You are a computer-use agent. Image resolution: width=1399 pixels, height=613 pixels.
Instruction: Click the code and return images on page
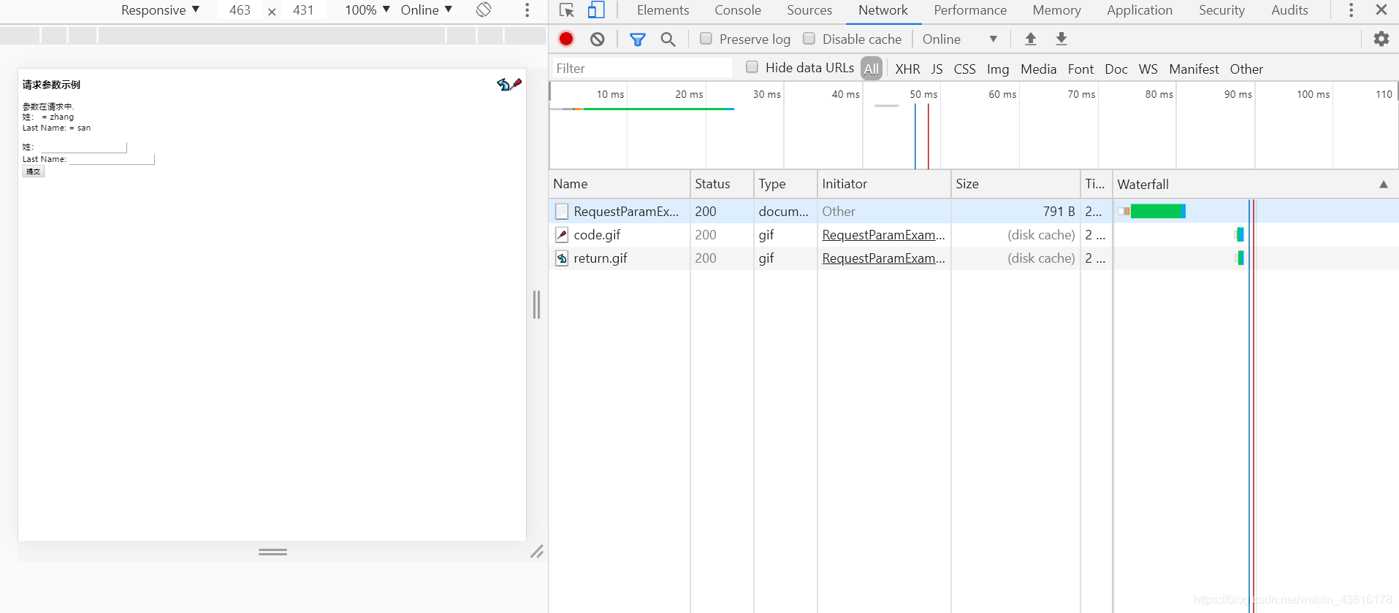coord(509,84)
